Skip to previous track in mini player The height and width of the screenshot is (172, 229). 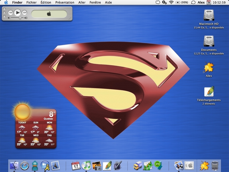[x=10, y=13]
